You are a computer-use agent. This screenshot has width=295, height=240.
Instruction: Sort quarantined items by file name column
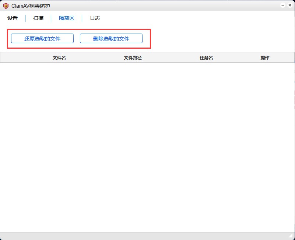point(59,57)
